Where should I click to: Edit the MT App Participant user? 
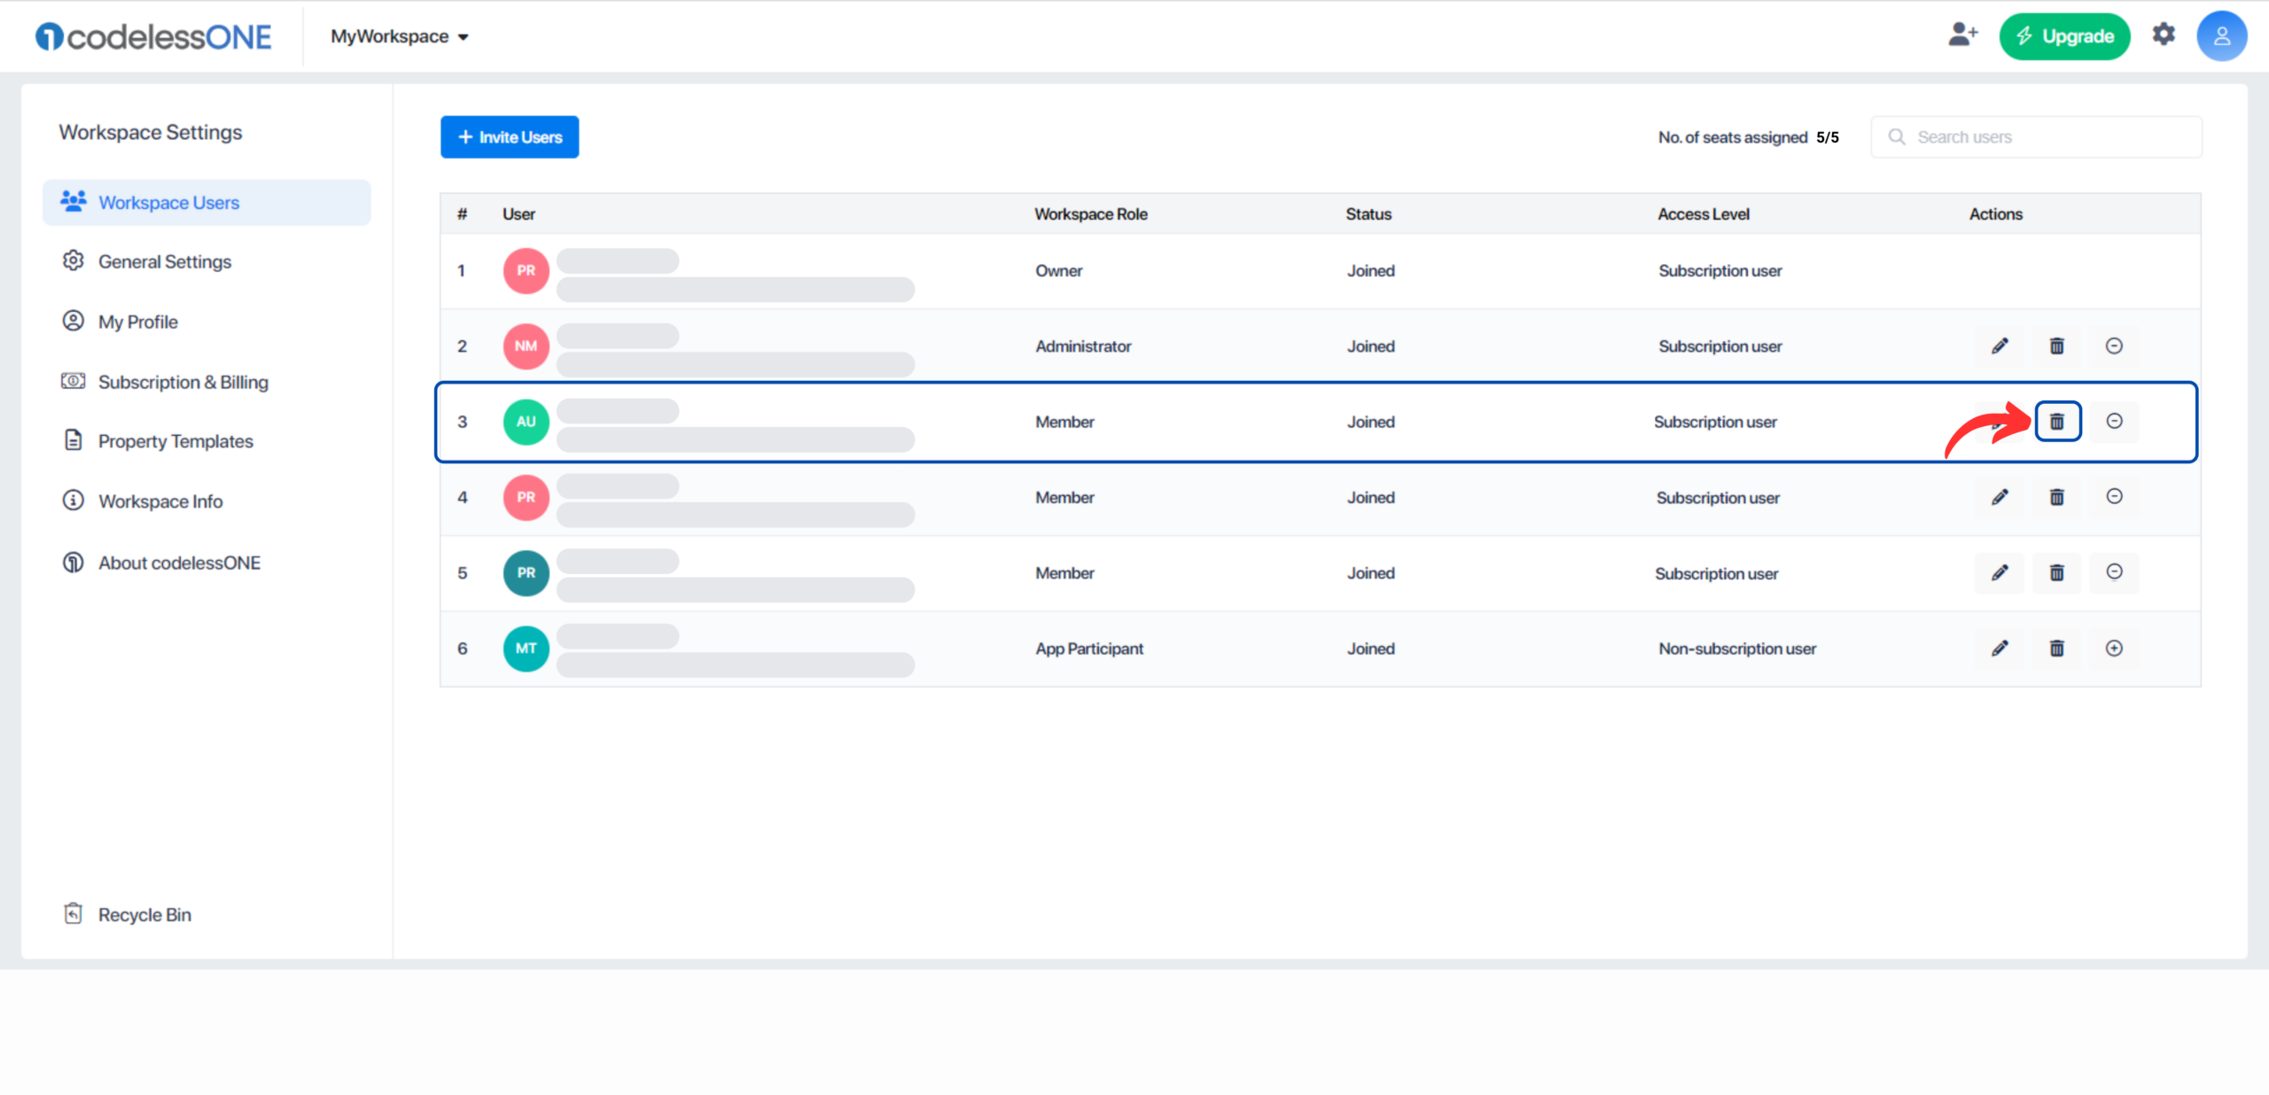(x=2000, y=648)
